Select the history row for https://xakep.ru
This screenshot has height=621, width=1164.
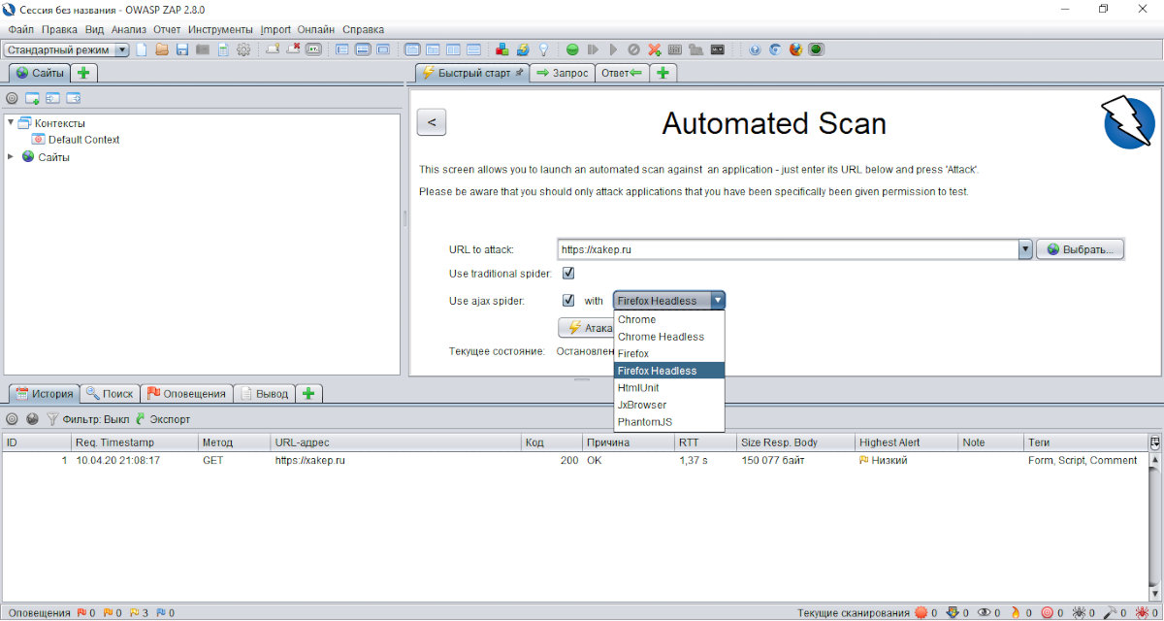tap(574, 461)
